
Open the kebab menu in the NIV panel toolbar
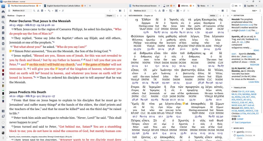click(125, 11)
